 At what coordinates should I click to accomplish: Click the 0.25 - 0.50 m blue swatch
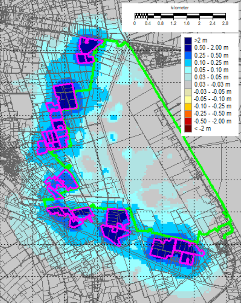point(188,56)
